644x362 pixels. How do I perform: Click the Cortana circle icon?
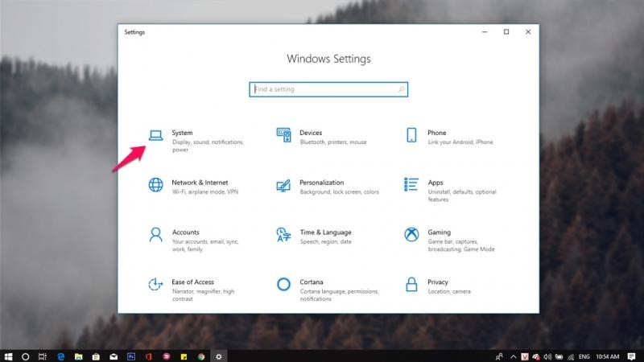coord(283,285)
